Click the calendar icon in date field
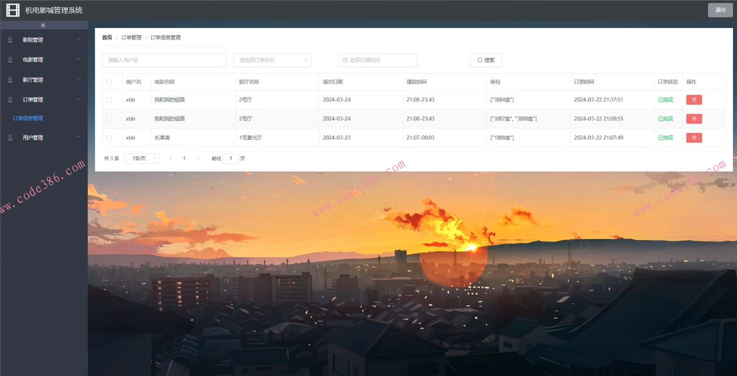The image size is (737, 376). coord(345,60)
